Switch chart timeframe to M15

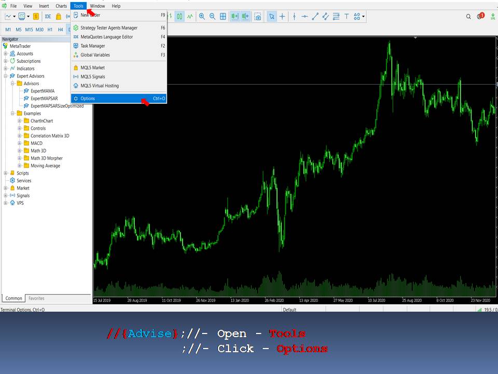29,30
